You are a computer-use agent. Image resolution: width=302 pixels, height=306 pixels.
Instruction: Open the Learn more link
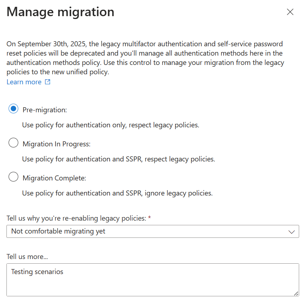(x=24, y=82)
